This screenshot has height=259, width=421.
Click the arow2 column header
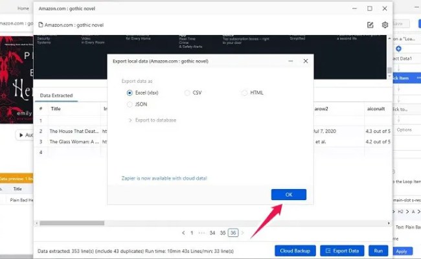(321, 109)
